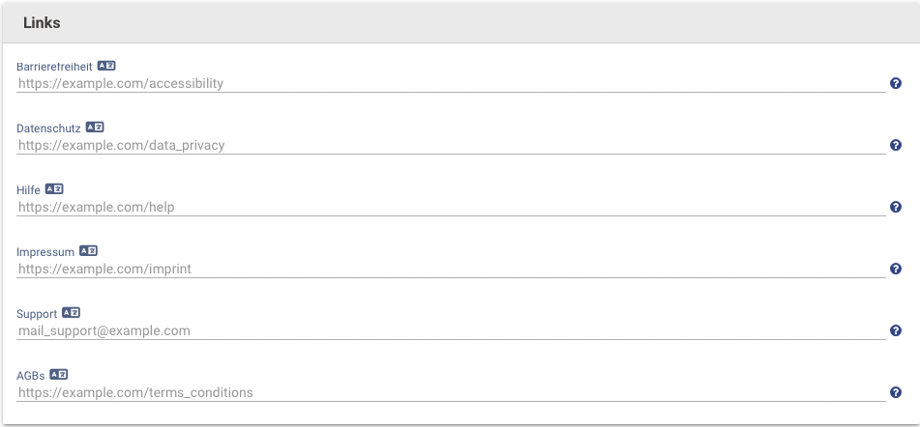The width and height of the screenshot is (920, 427).
Task: Focus the Support email input field
Action: (451, 330)
